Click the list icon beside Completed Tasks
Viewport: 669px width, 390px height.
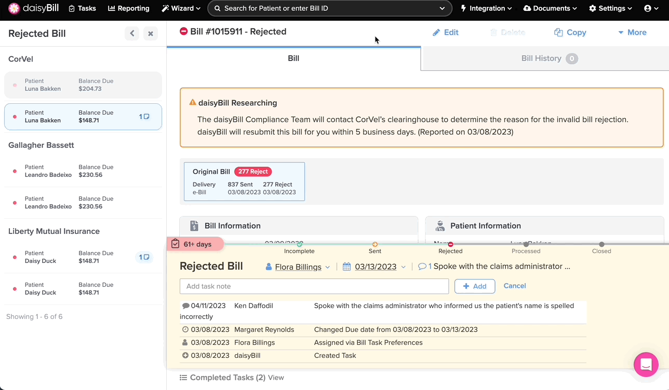coord(183,378)
